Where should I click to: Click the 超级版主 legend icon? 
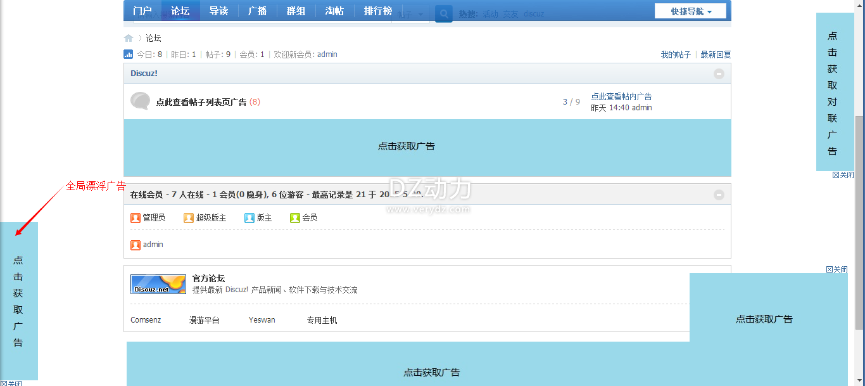[x=189, y=217]
